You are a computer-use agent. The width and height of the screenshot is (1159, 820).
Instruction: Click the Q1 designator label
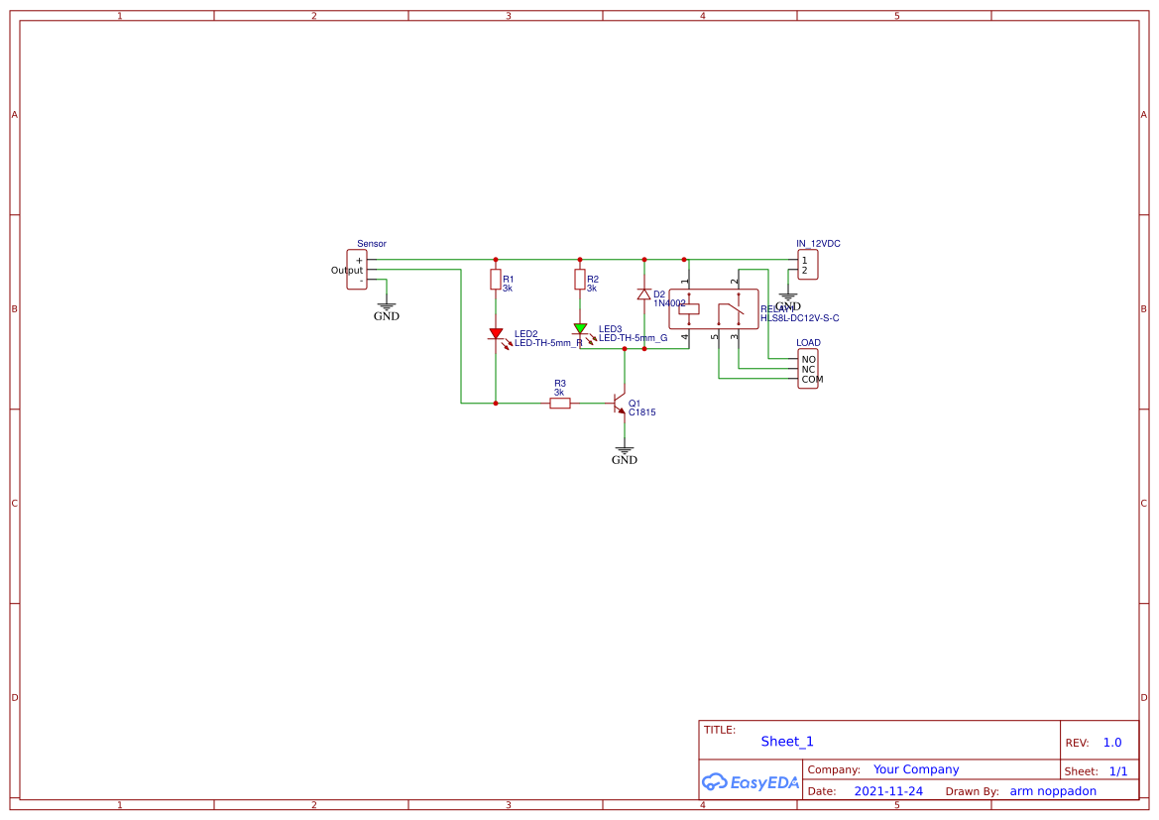pos(635,404)
